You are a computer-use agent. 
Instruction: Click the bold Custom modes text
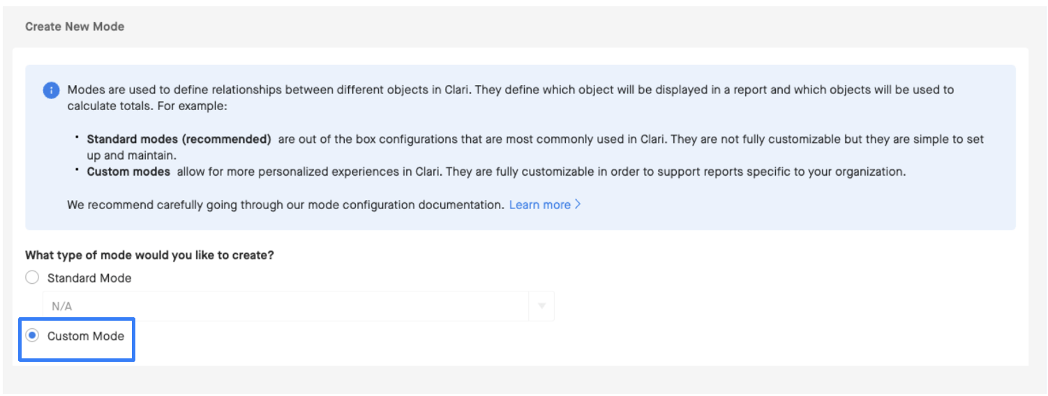pyautogui.click(x=128, y=171)
